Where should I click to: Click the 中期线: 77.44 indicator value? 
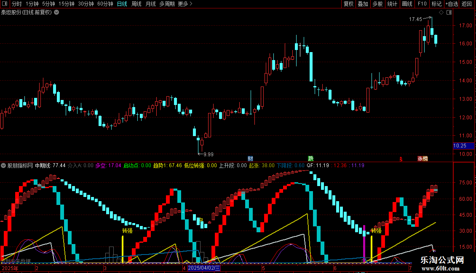pyautogui.click(x=51, y=165)
